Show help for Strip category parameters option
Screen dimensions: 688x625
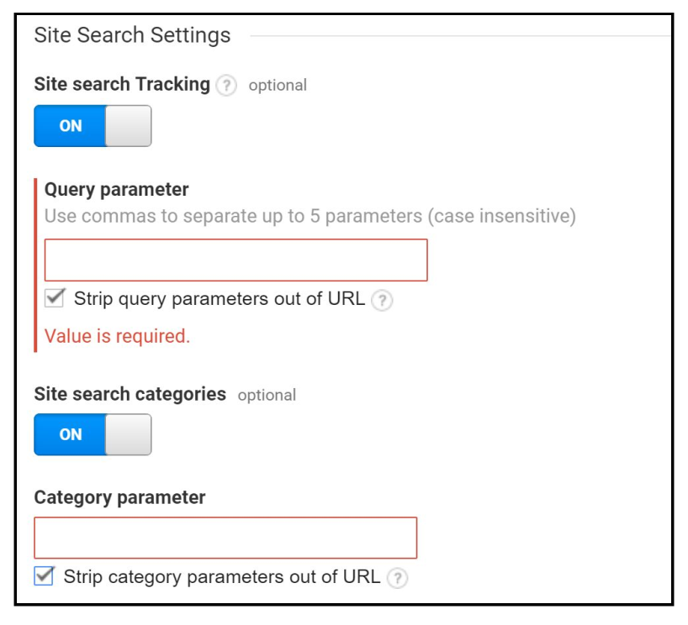coord(397,578)
